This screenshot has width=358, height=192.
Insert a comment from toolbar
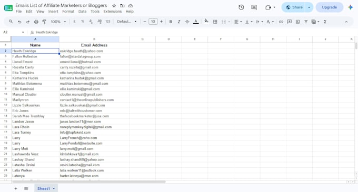pyautogui.click(x=289, y=22)
